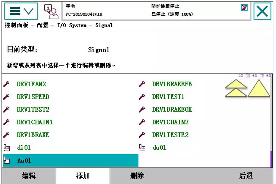Select the do01 signal name
This screenshot has height=184, width=276.
[x=159, y=147]
